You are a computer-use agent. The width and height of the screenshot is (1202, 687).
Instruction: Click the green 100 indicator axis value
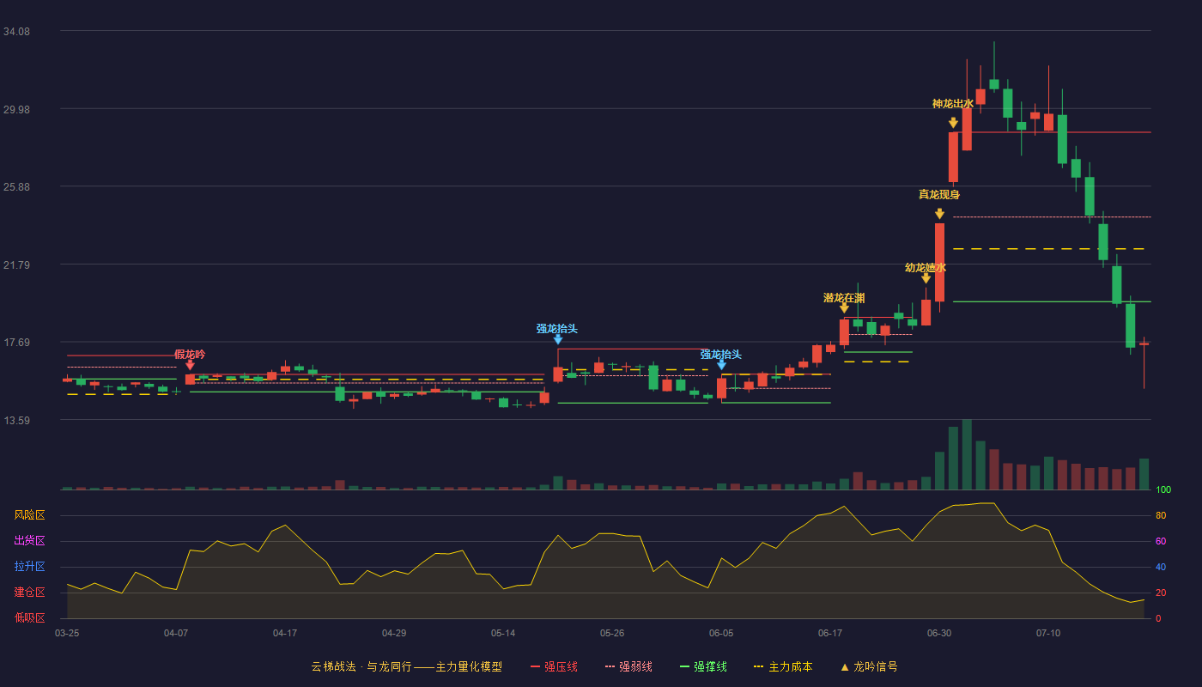pyautogui.click(x=1163, y=489)
